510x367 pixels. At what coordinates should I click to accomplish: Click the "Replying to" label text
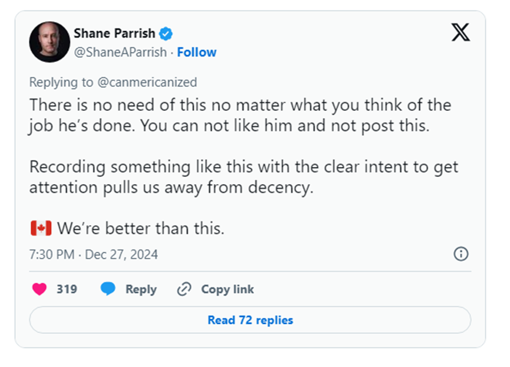click(61, 82)
